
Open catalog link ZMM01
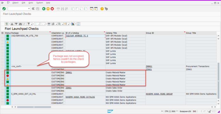click(69, 73)
